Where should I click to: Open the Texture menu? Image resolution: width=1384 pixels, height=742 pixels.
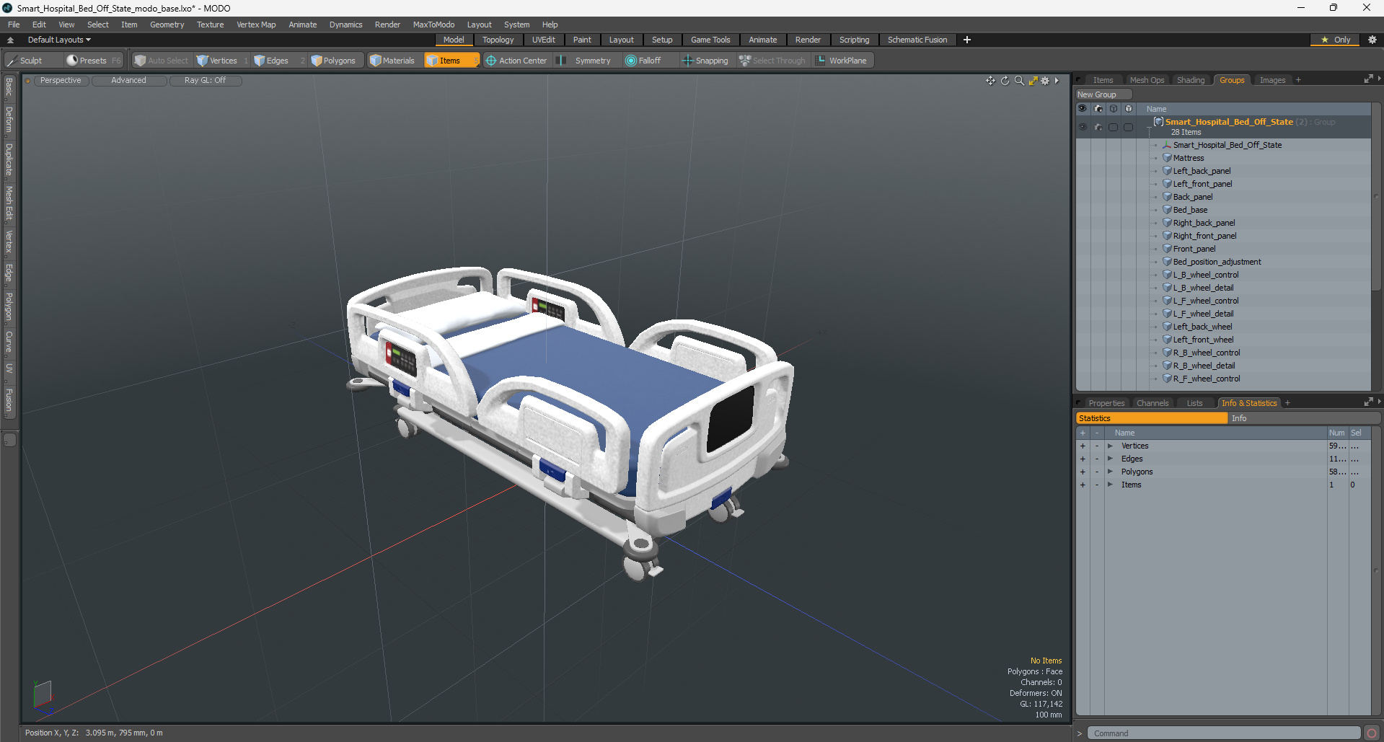tap(210, 25)
